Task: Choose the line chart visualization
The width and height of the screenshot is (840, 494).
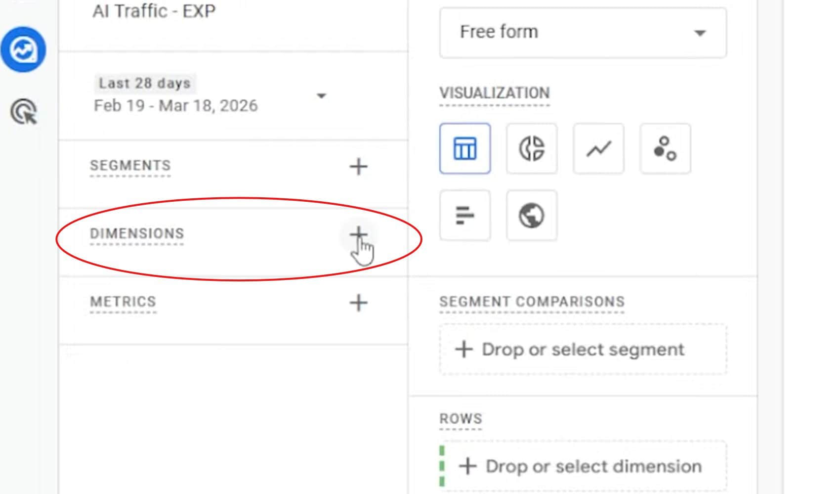Action: tap(598, 148)
